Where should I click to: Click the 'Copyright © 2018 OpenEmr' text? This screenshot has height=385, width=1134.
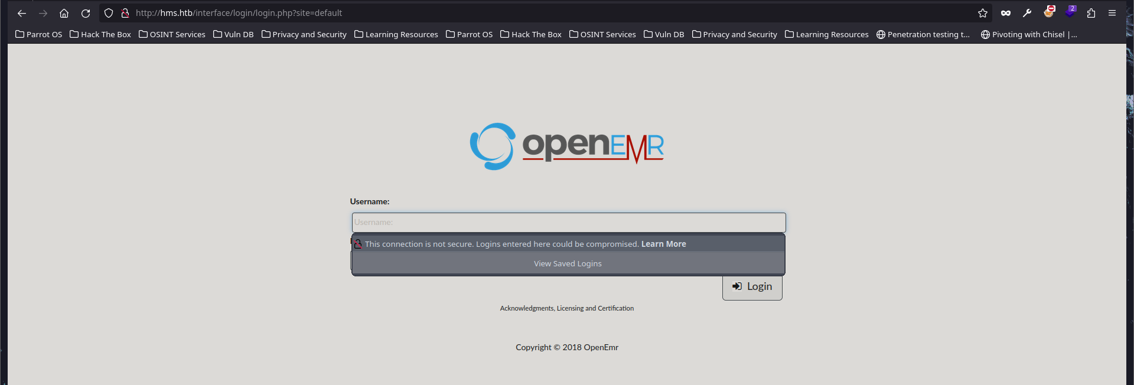click(567, 347)
